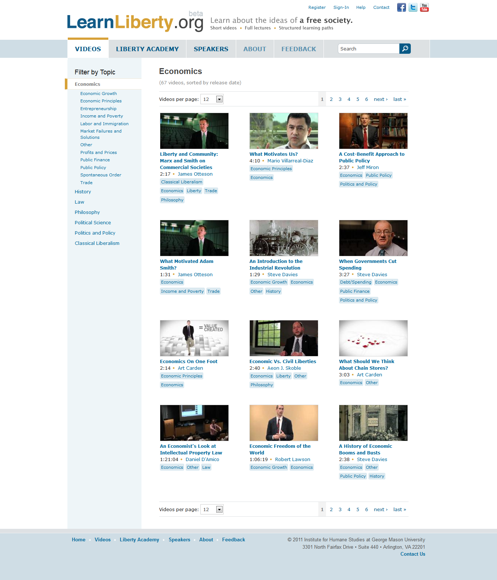Screen dimensions: 497x580
Task: Click speaker Jeff Miron link
Action: [x=368, y=167]
